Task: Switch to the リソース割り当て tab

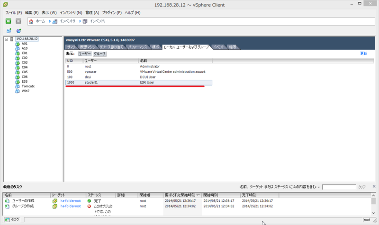Action: (x=111, y=47)
